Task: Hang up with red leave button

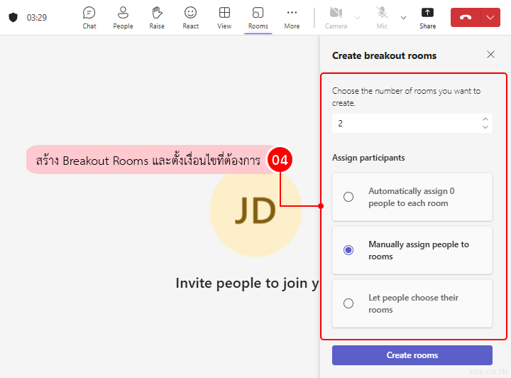Action: (466, 18)
